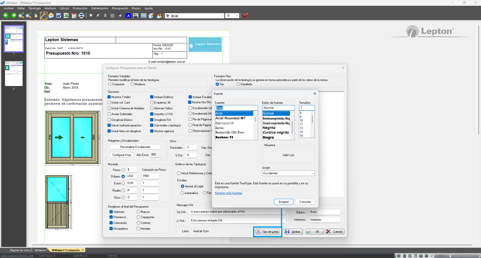
Task: Open the toolbar font name dropdown
Action: 222,16
